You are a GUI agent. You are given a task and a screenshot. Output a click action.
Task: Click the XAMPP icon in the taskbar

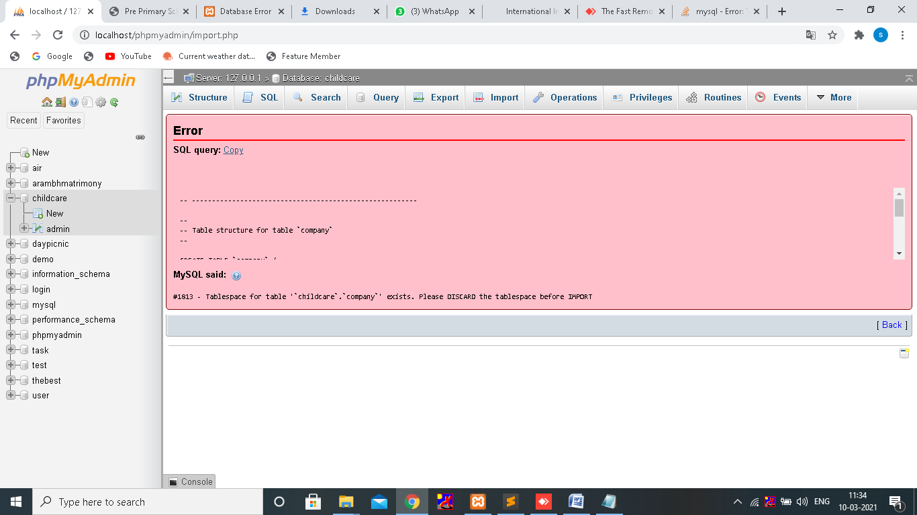[477, 502]
